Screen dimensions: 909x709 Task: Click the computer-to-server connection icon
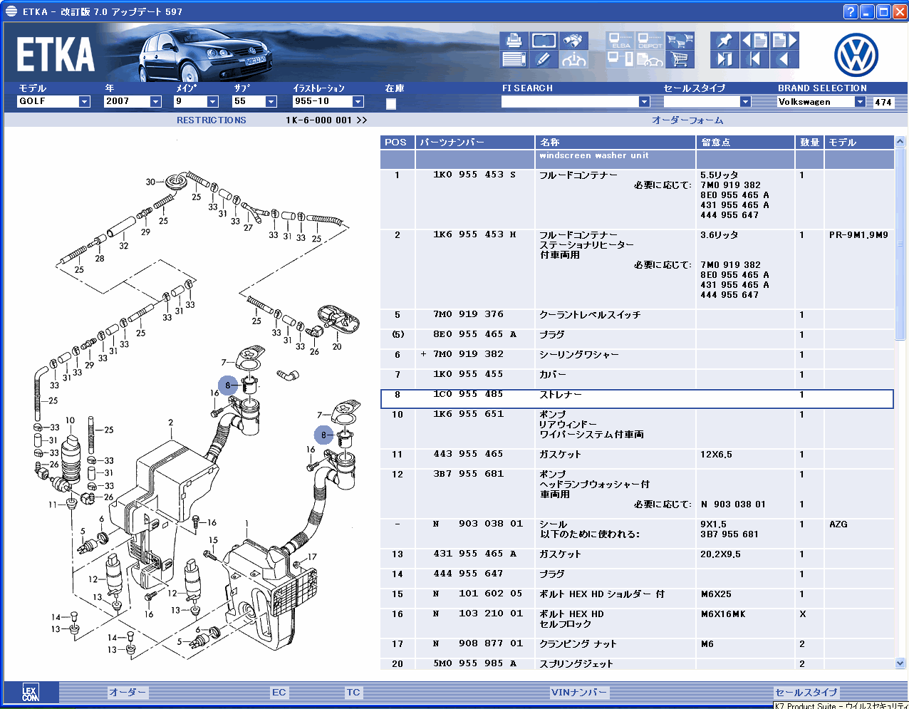[620, 59]
